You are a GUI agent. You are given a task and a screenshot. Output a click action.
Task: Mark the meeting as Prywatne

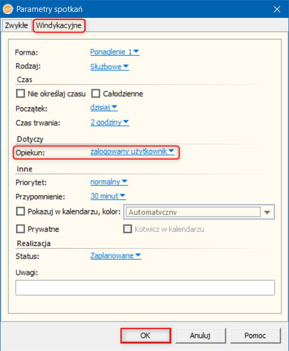point(21,229)
